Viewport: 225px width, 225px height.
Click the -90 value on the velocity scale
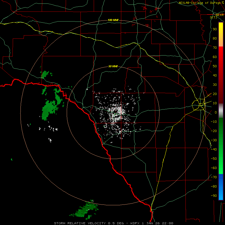point(214,196)
